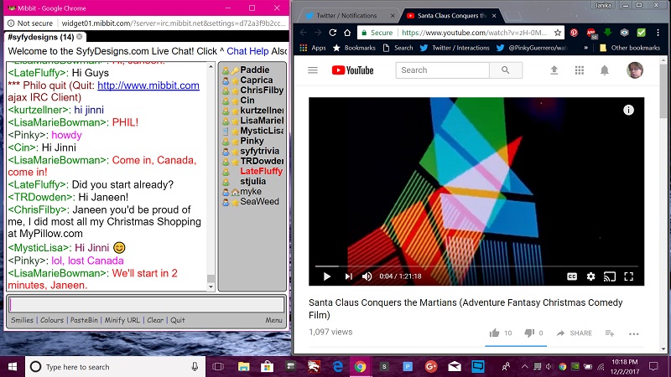Viewport: 671px width, 377px height.
Task: Open more actions three-dot menu under video
Action: (x=634, y=333)
